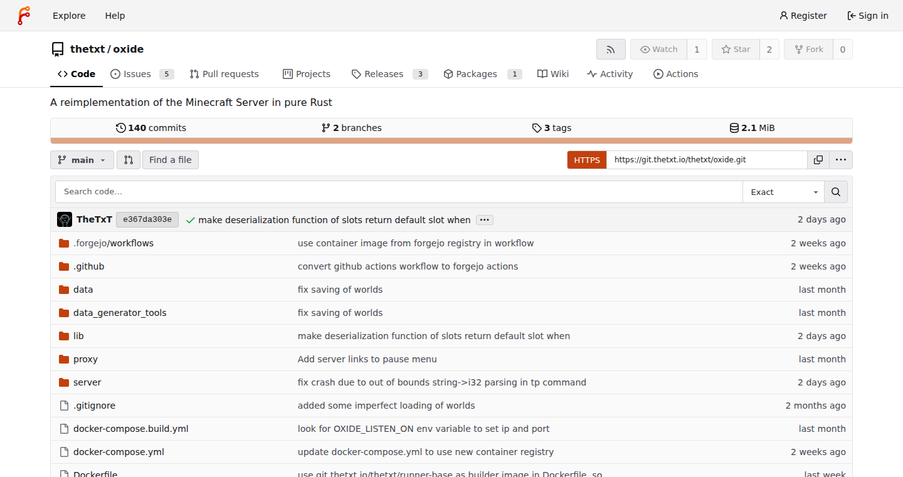Open commit 'Add server links to pause menu'
Screen dimensions: 903x477
click(367, 359)
